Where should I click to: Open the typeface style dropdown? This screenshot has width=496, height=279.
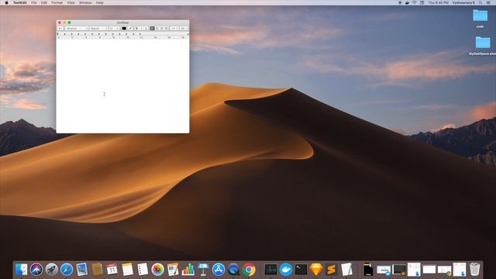pyautogui.click(x=98, y=28)
